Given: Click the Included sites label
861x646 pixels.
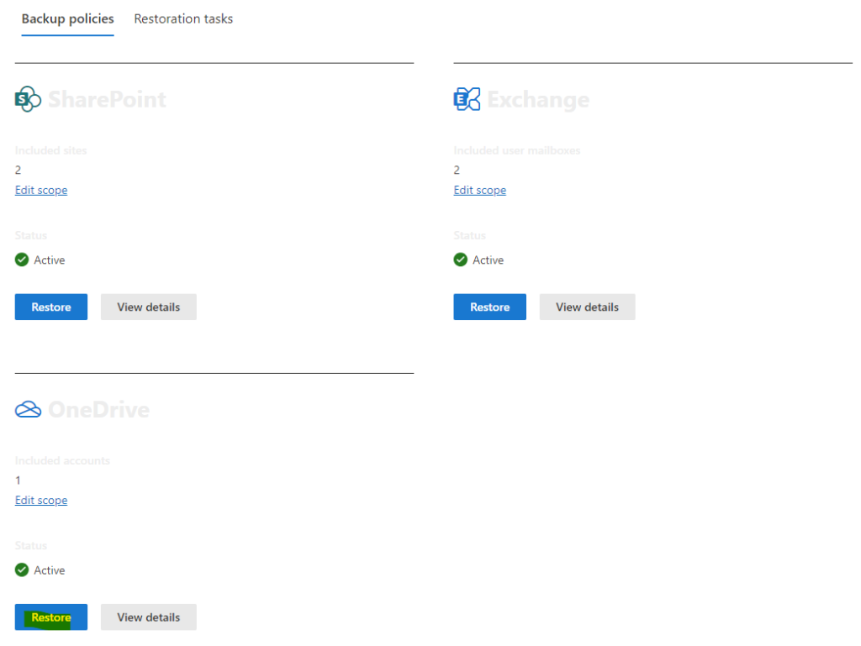Looking at the screenshot, I should 51,150.
